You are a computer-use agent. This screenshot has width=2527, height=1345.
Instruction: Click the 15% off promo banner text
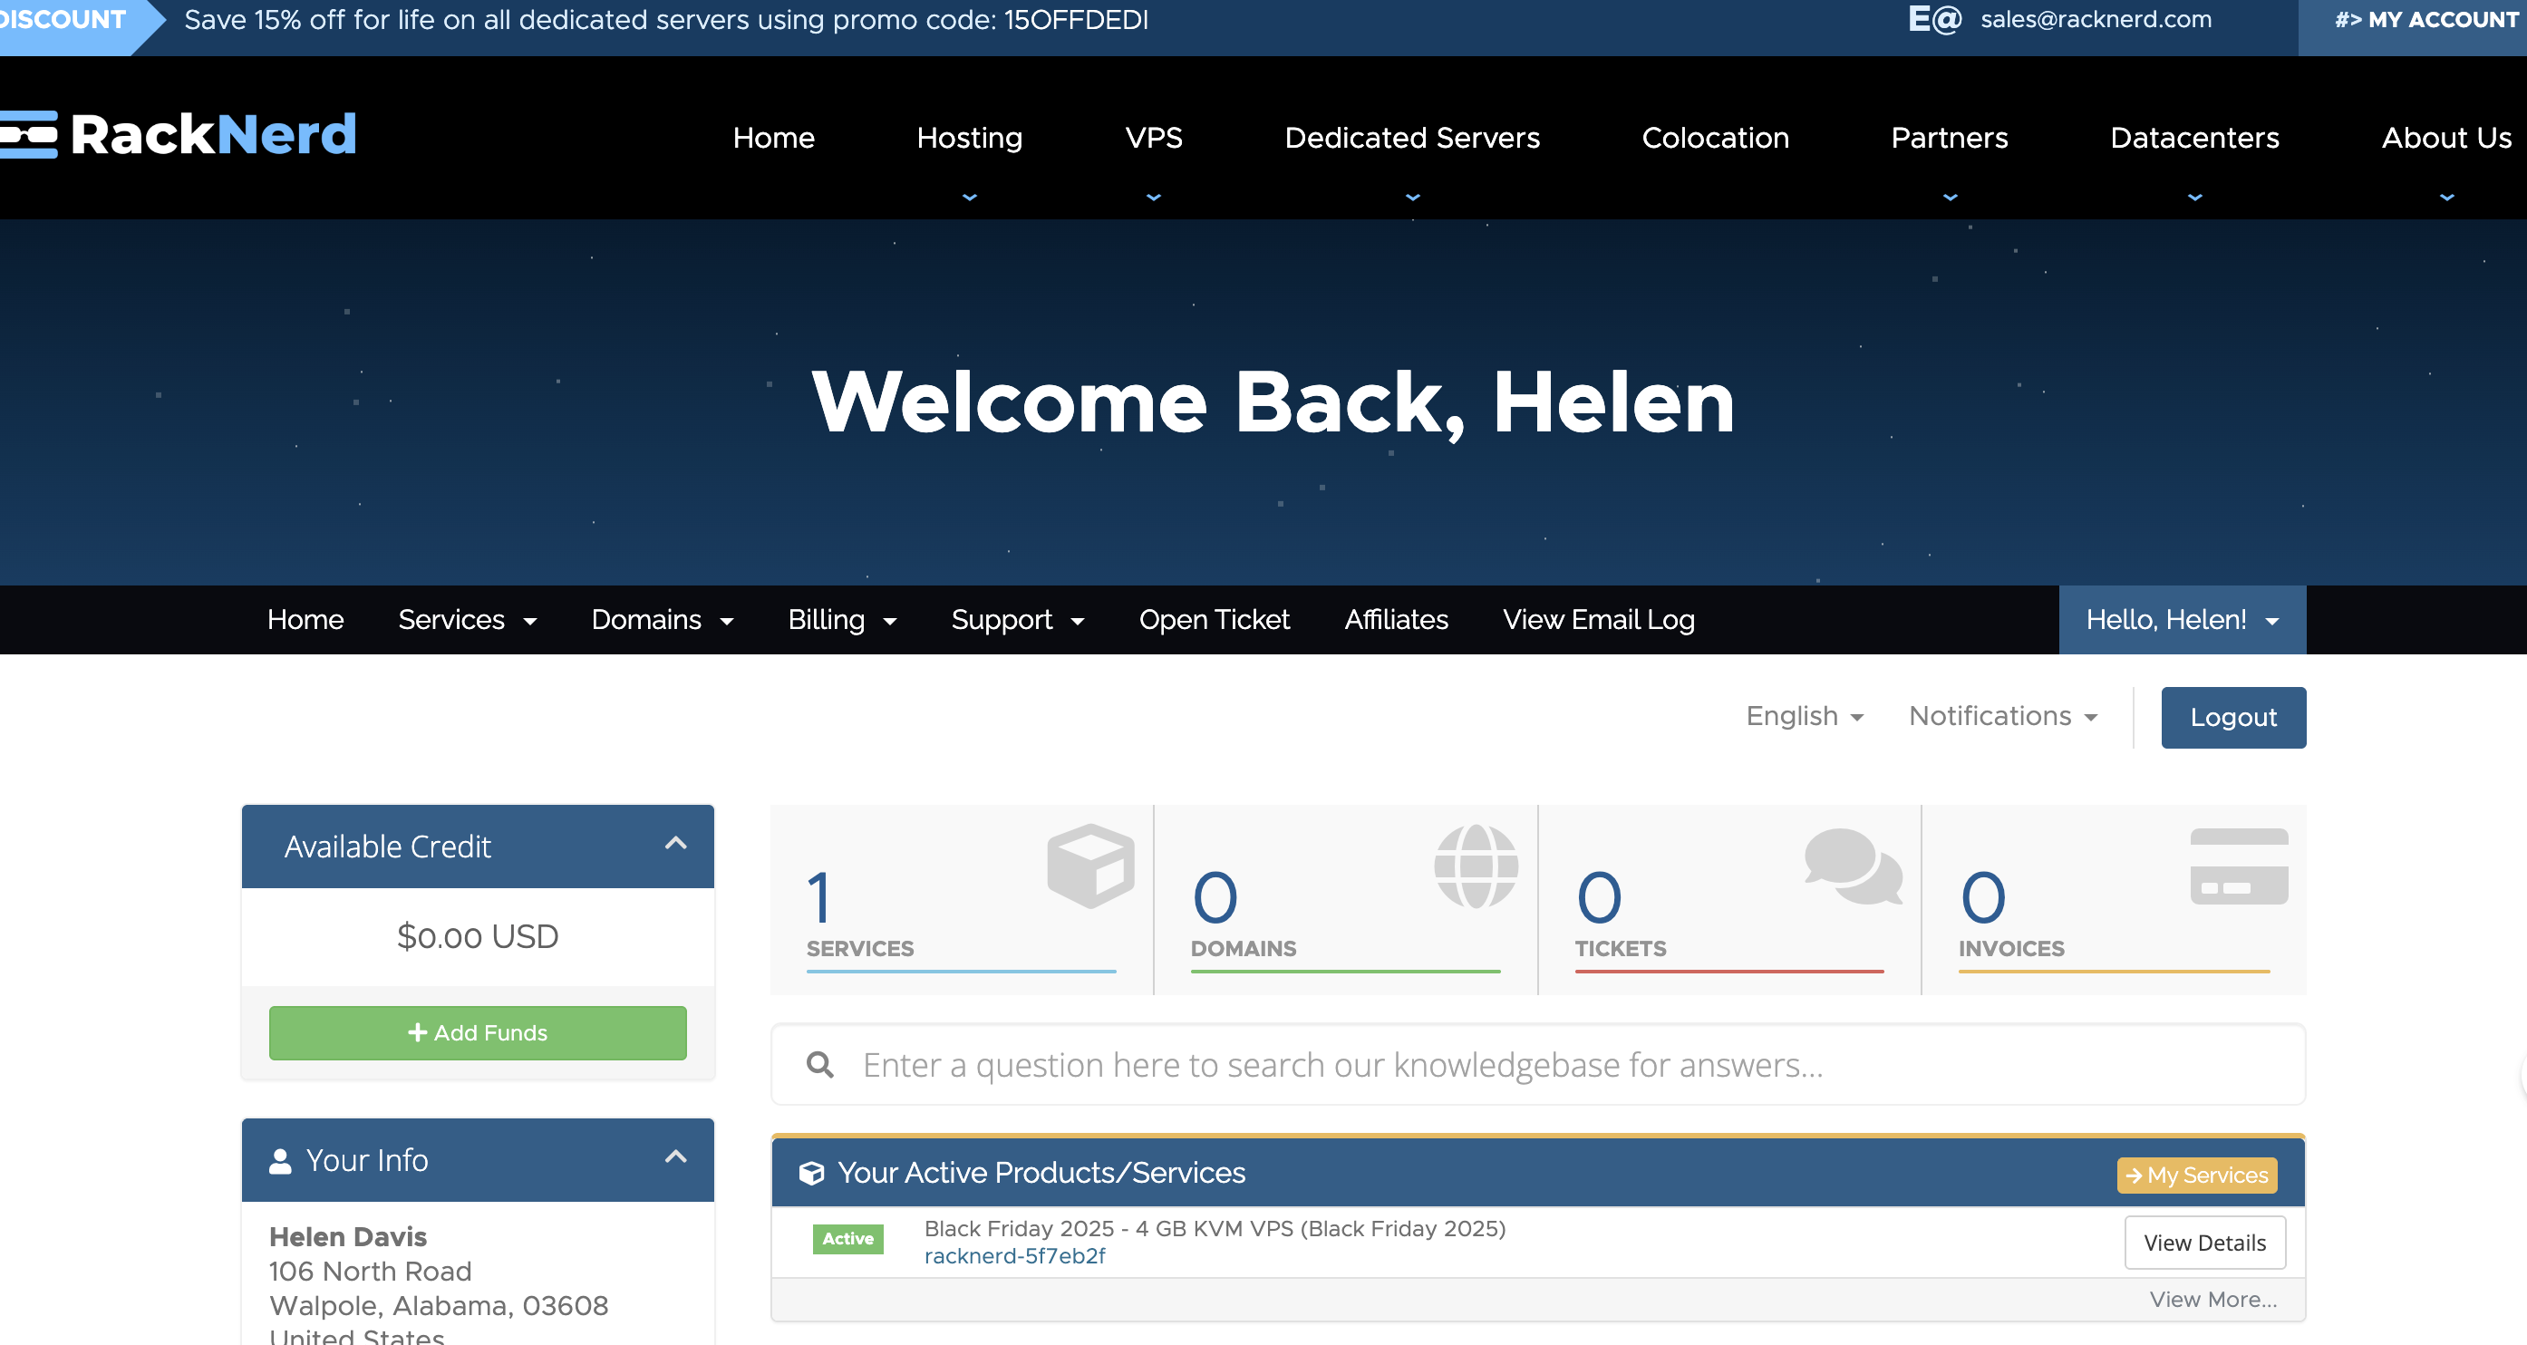666,20
